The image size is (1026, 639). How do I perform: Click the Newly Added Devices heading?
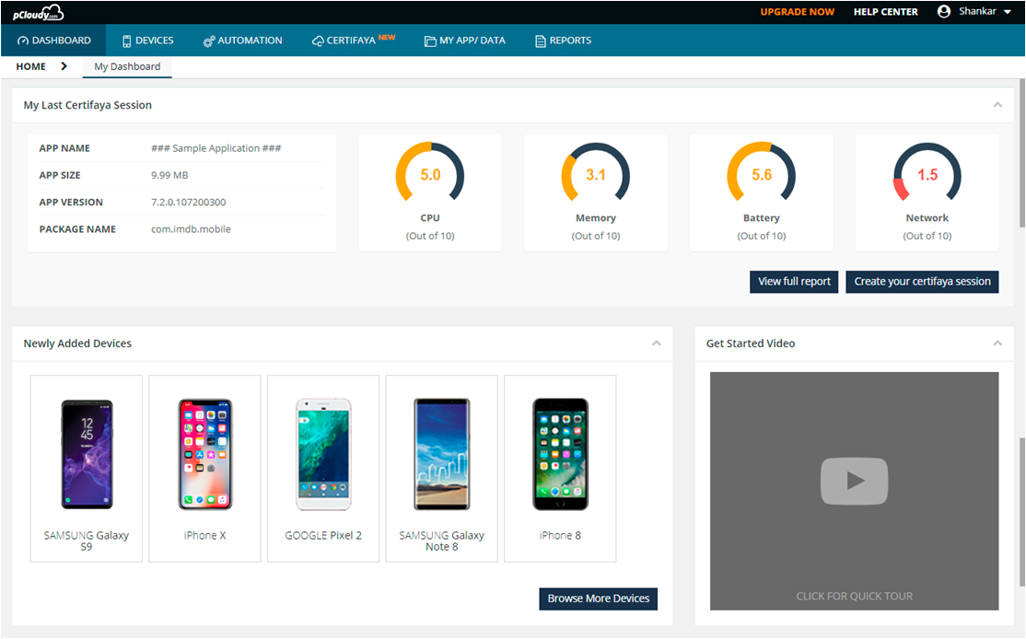point(77,343)
